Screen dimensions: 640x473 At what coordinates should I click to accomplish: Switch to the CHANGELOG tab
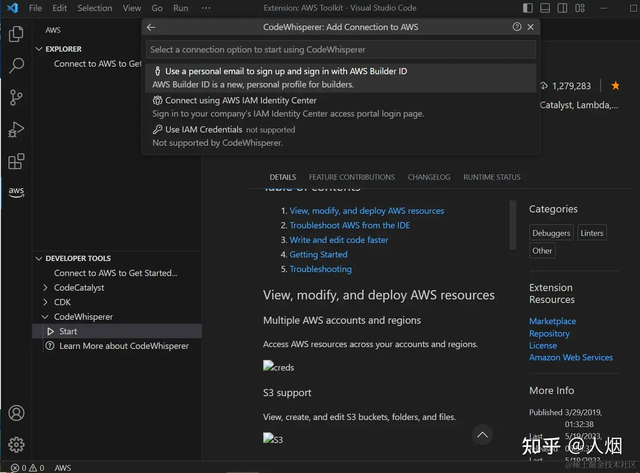click(429, 177)
